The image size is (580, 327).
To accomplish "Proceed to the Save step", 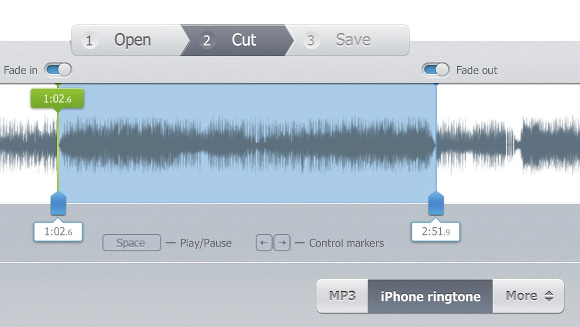I will pos(347,41).
